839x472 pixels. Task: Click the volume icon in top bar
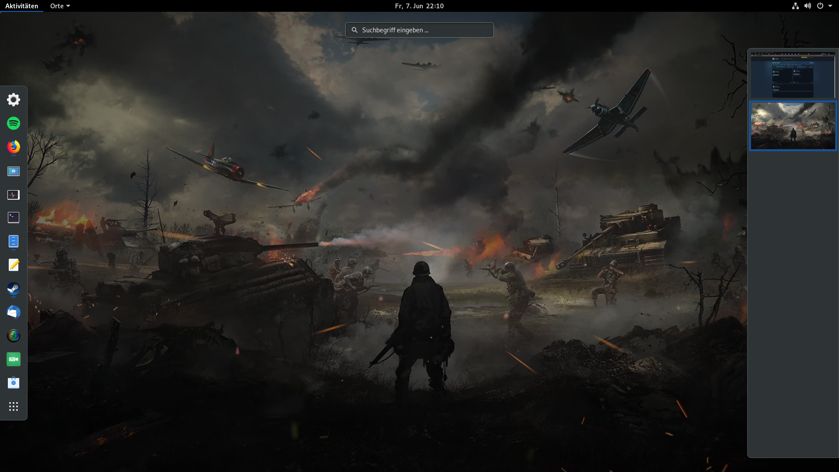click(x=808, y=6)
